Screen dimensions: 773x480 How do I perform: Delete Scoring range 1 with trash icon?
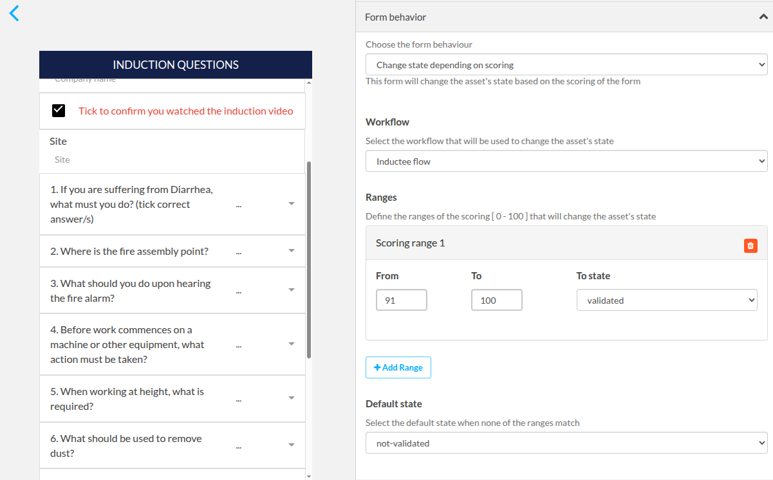coord(750,246)
